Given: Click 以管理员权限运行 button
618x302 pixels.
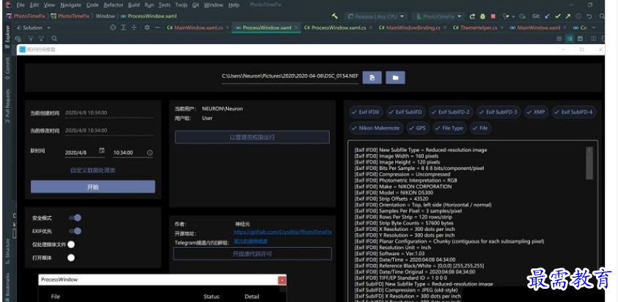Looking at the screenshot, I should 252,137.
